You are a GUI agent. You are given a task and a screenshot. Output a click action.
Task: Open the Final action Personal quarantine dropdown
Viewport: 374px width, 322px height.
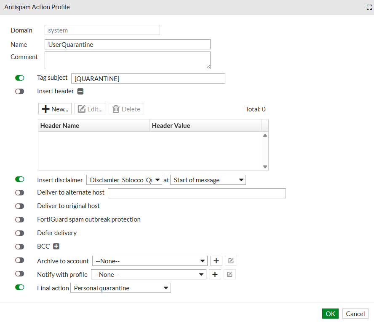pos(121,288)
